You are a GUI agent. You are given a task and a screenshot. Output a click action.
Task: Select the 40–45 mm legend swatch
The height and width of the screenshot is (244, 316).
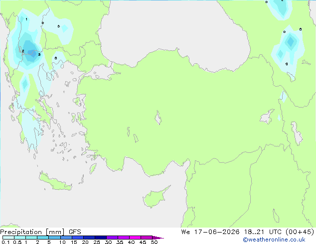[x=135, y=238]
